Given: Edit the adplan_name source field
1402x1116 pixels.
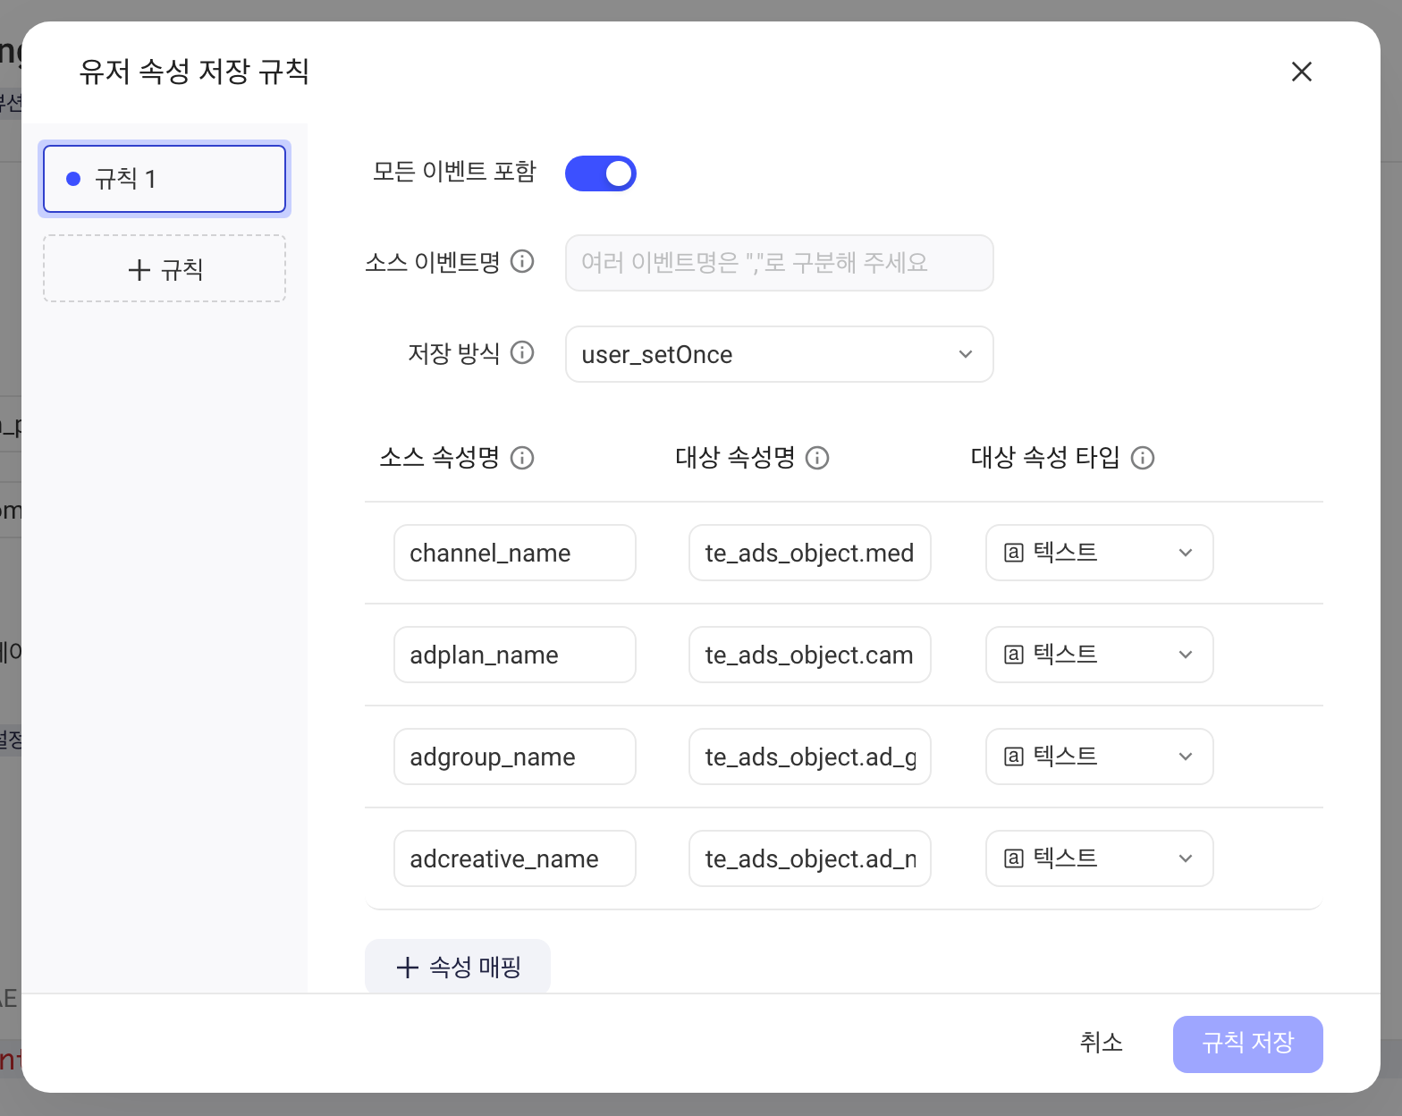Looking at the screenshot, I should [x=515, y=655].
